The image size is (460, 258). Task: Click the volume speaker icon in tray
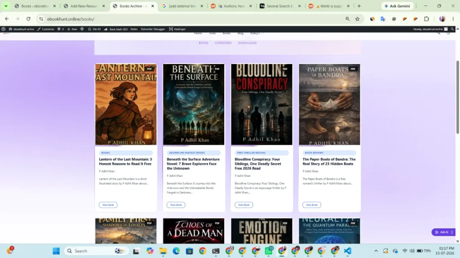click(412, 251)
